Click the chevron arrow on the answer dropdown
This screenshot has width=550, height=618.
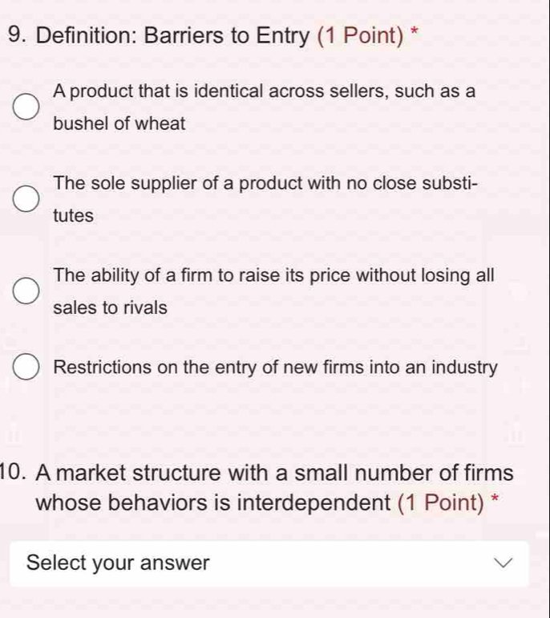(502, 563)
